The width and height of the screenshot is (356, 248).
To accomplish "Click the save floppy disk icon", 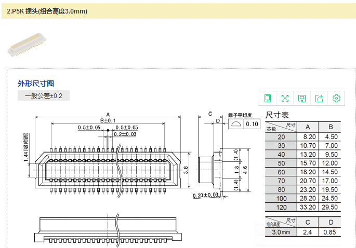I will pos(302,99).
